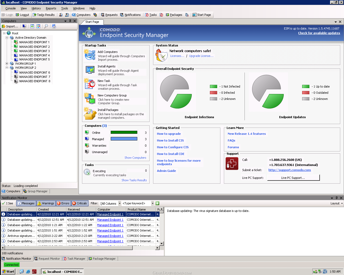Click the Install Packages box icon

90,114
